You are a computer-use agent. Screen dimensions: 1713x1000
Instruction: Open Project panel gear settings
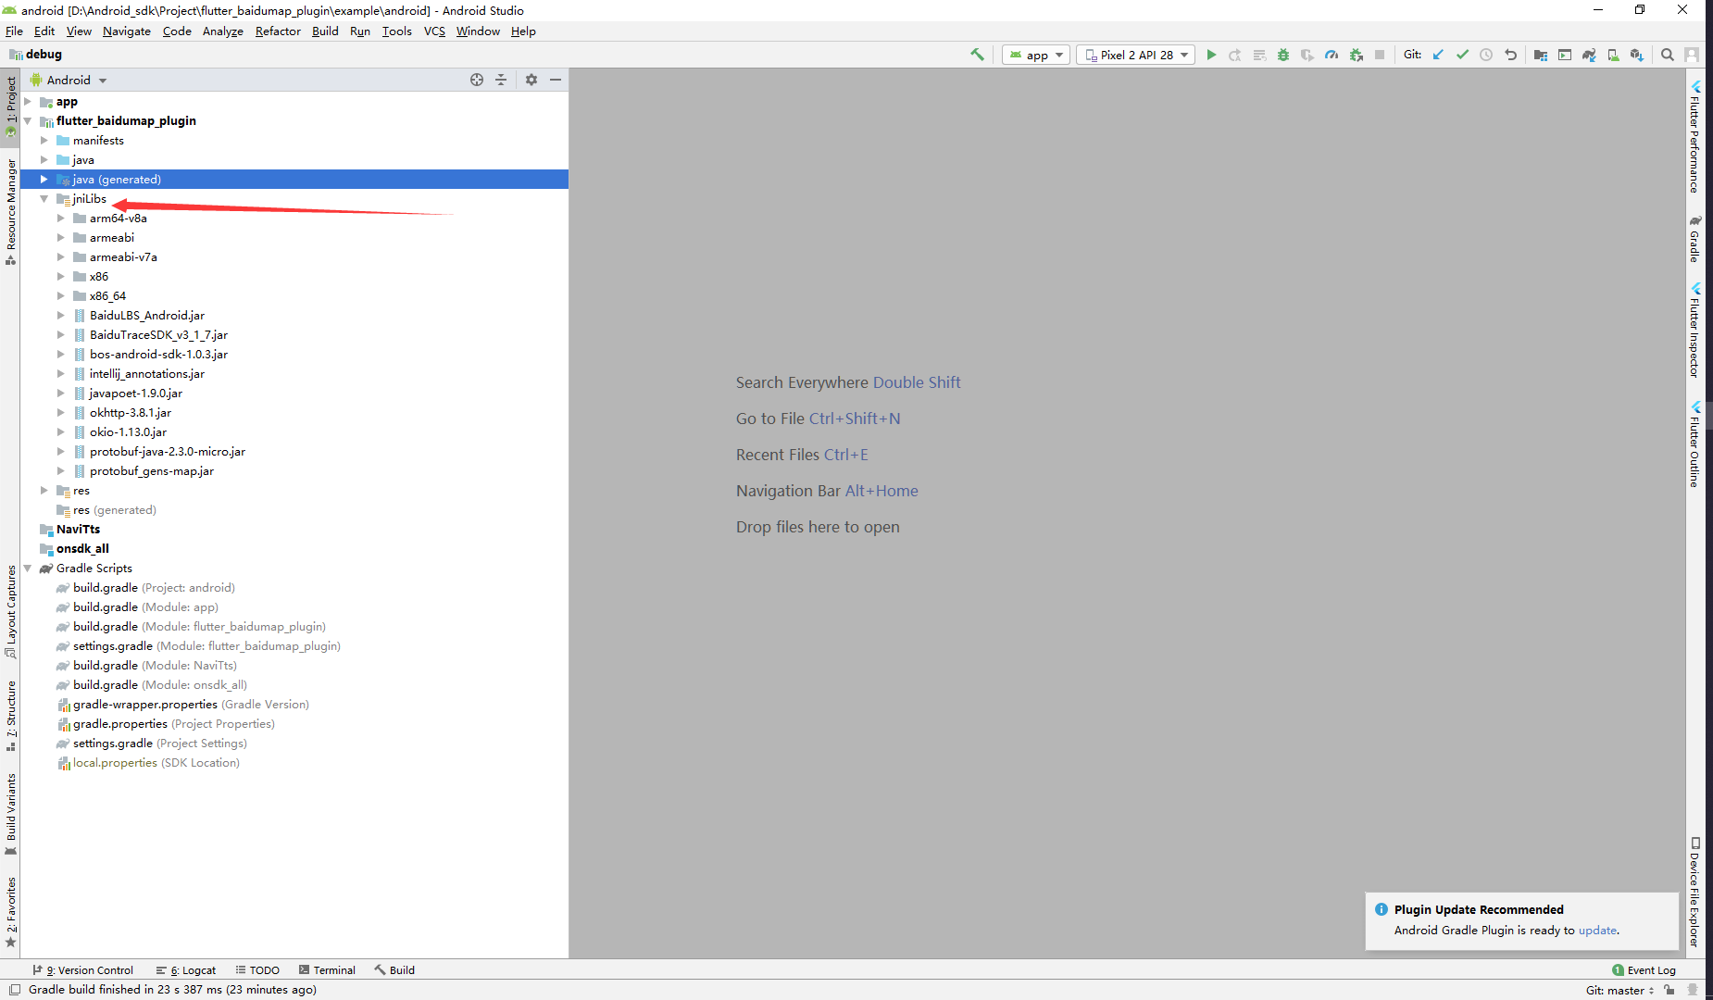pos(531,80)
